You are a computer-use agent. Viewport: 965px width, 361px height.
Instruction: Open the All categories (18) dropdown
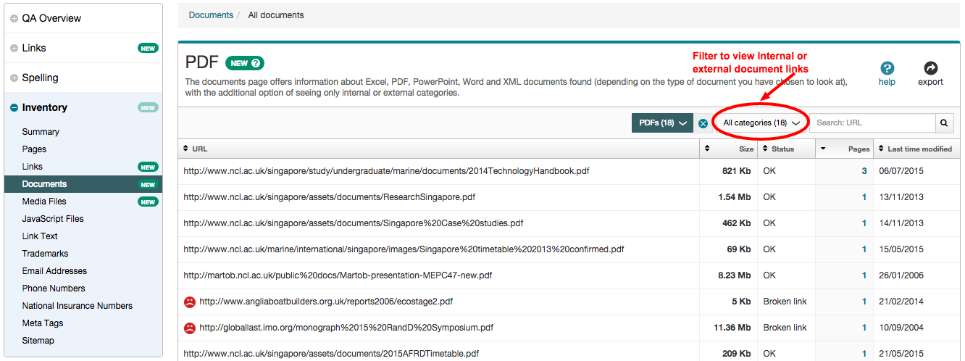pos(761,123)
